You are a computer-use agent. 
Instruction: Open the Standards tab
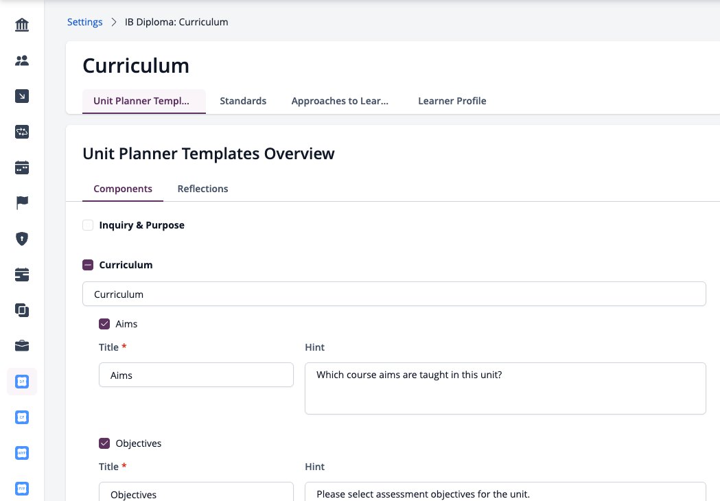[243, 101]
